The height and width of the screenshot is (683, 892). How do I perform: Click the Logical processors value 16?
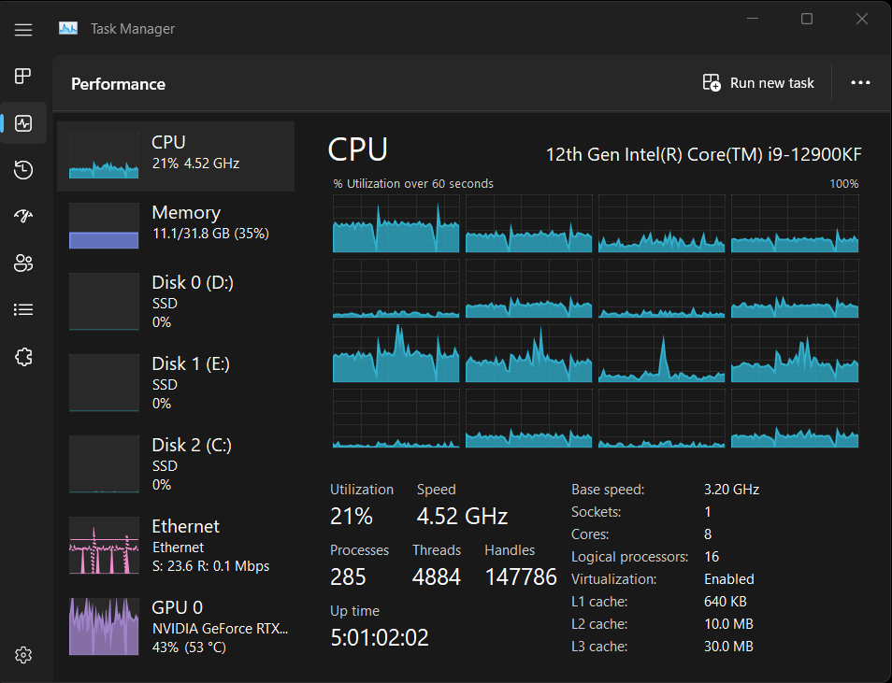(x=712, y=557)
